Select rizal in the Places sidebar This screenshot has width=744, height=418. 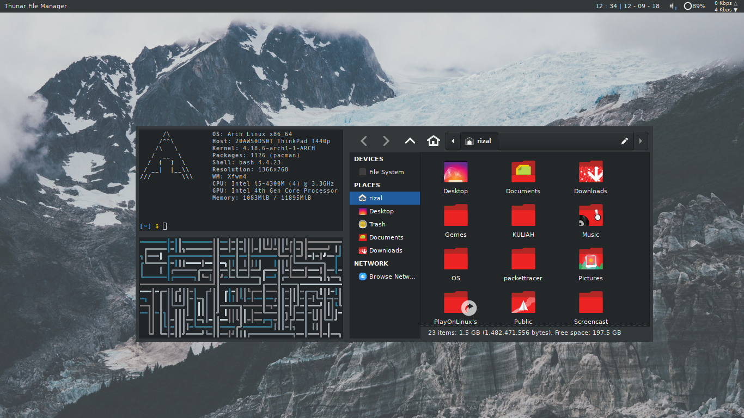point(385,198)
